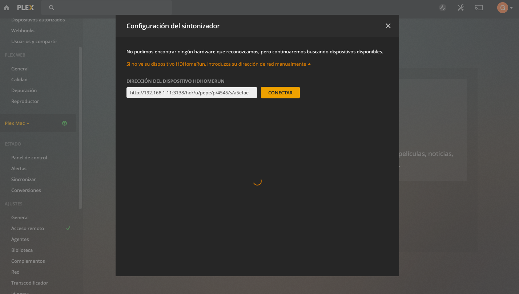The height and width of the screenshot is (294, 519).
Task: Open Panel de control
Action: pyautogui.click(x=29, y=158)
